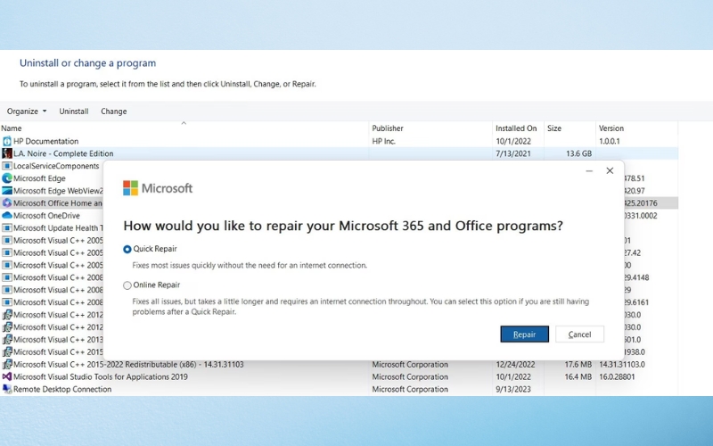Click 'Microsoft Corporation' in the Visual Studio Tools row

[x=410, y=376]
